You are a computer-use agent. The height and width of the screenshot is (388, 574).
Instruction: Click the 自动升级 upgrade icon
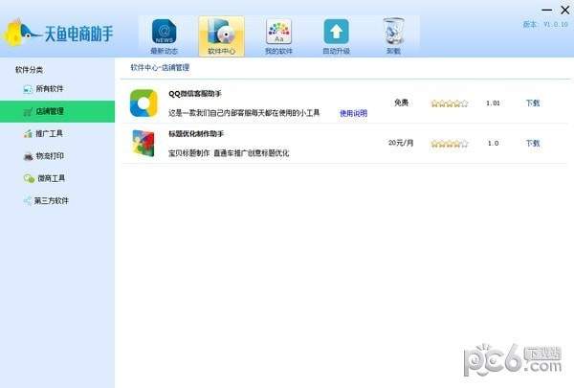click(336, 34)
